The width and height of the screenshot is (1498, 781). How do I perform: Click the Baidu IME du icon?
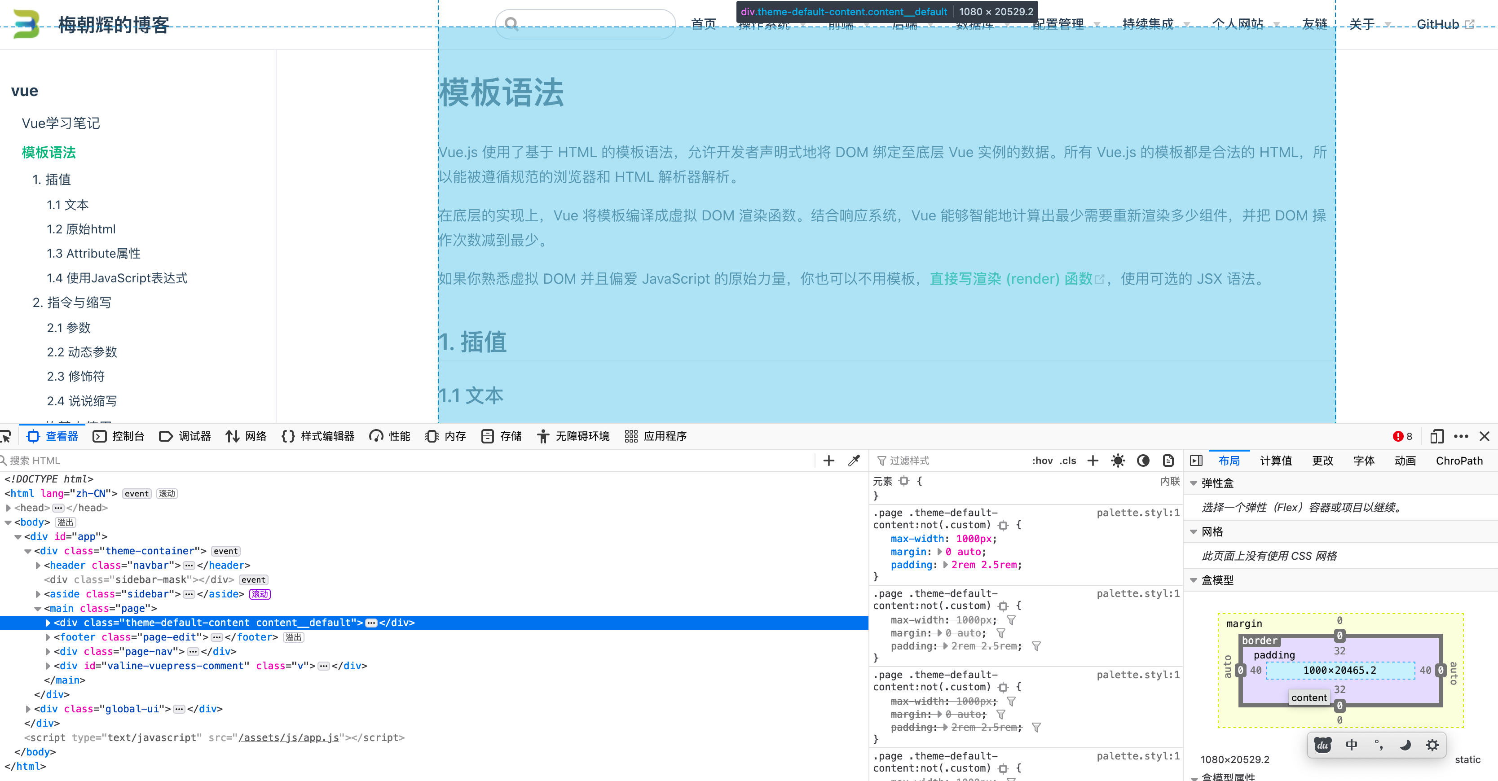coord(1322,745)
